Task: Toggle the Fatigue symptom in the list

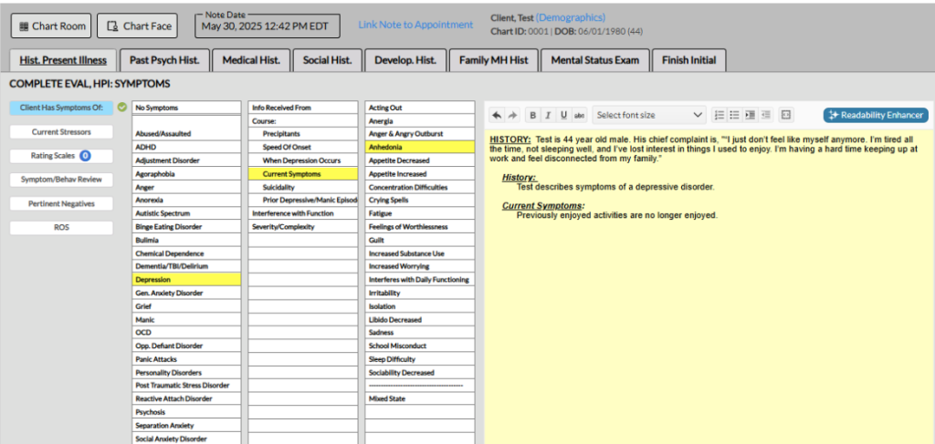Action: (x=419, y=213)
